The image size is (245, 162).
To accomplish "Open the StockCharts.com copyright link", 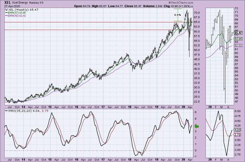I will click(181, 2).
